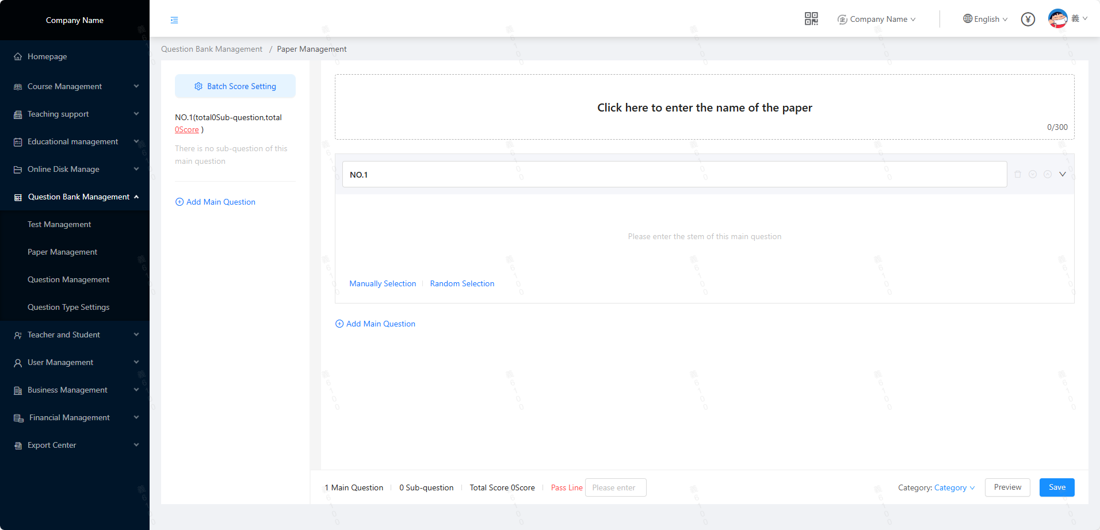This screenshot has width=1100, height=530.
Task: Focus the Pass Line input field
Action: (x=615, y=487)
